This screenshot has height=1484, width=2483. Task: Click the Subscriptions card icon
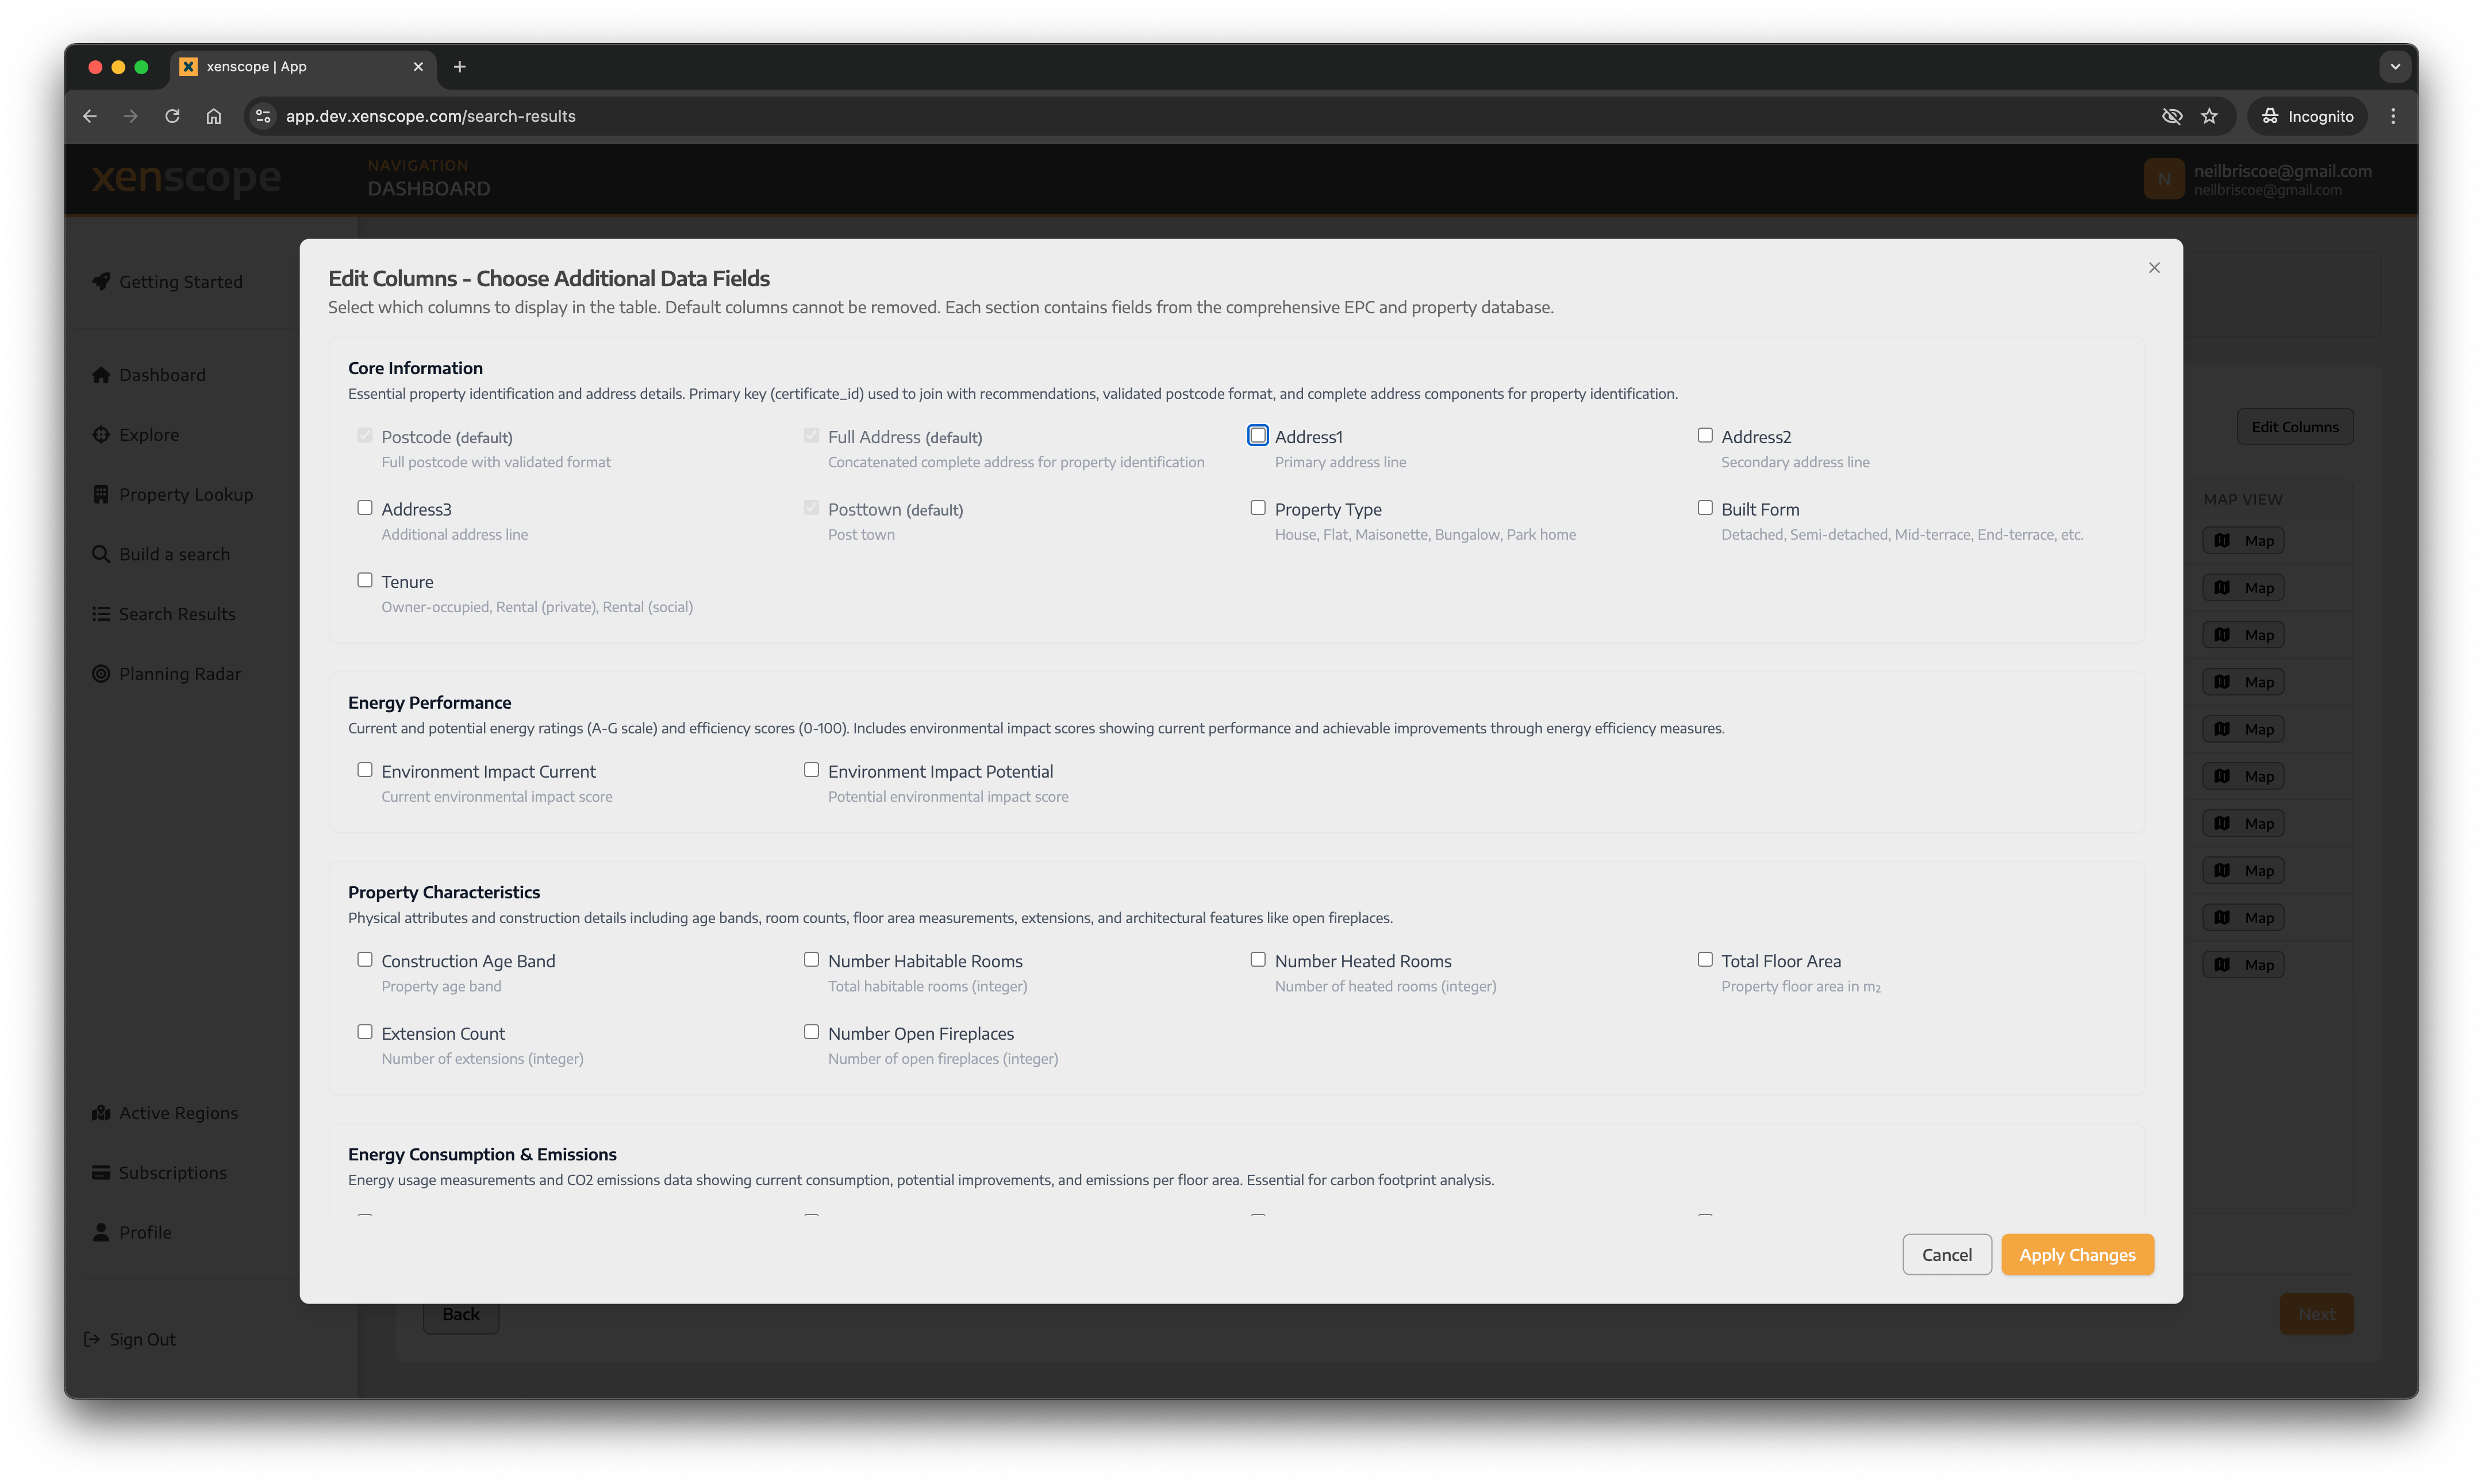pyautogui.click(x=101, y=1173)
